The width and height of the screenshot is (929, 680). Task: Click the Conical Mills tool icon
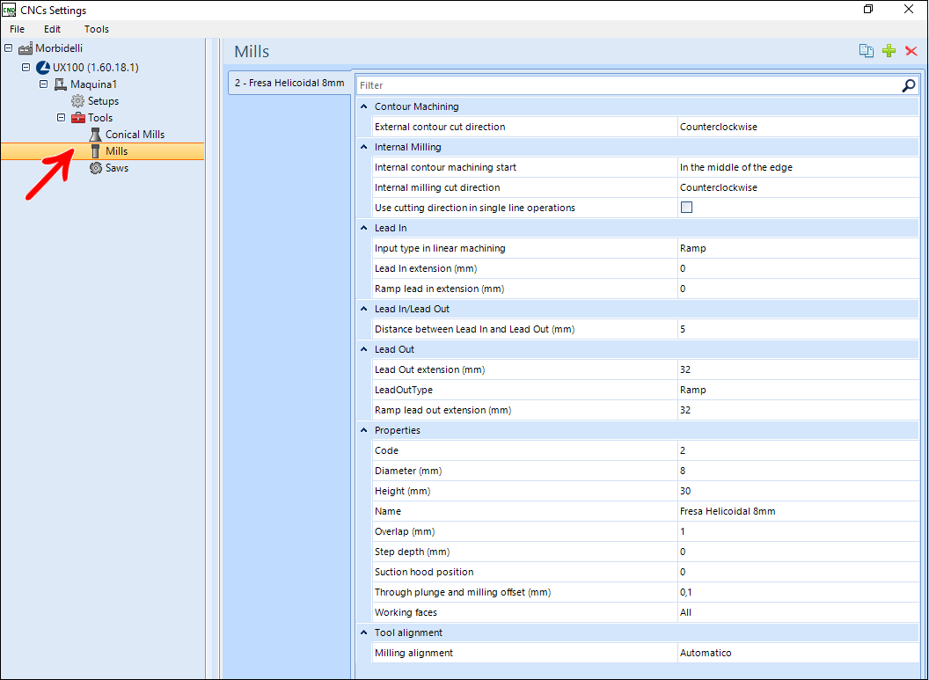[x=95, y=135]
